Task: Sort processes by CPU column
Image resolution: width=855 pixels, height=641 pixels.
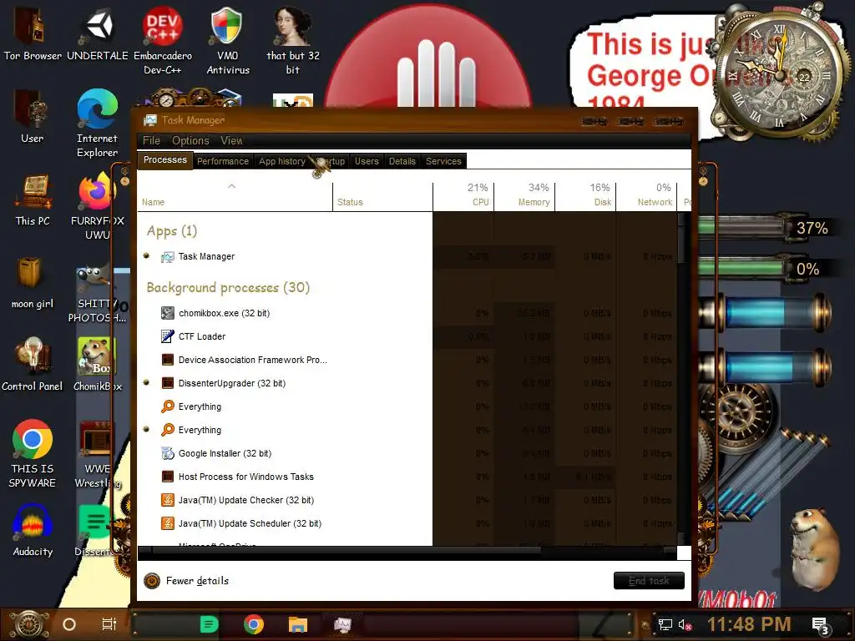Action: (463, 196)
